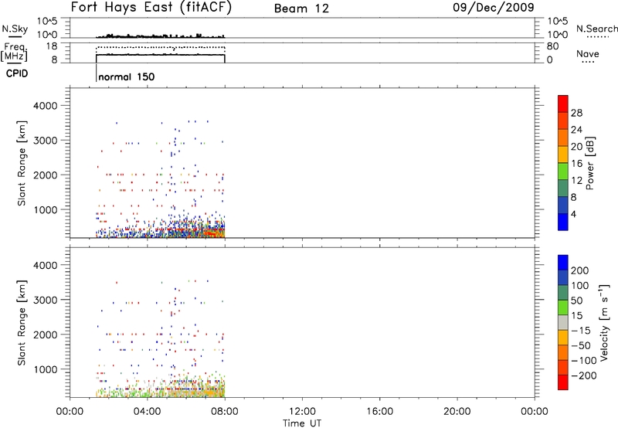Select the '16:00' time tick label
The width and height of the screenshot is (618, 428).
point(379,412)
